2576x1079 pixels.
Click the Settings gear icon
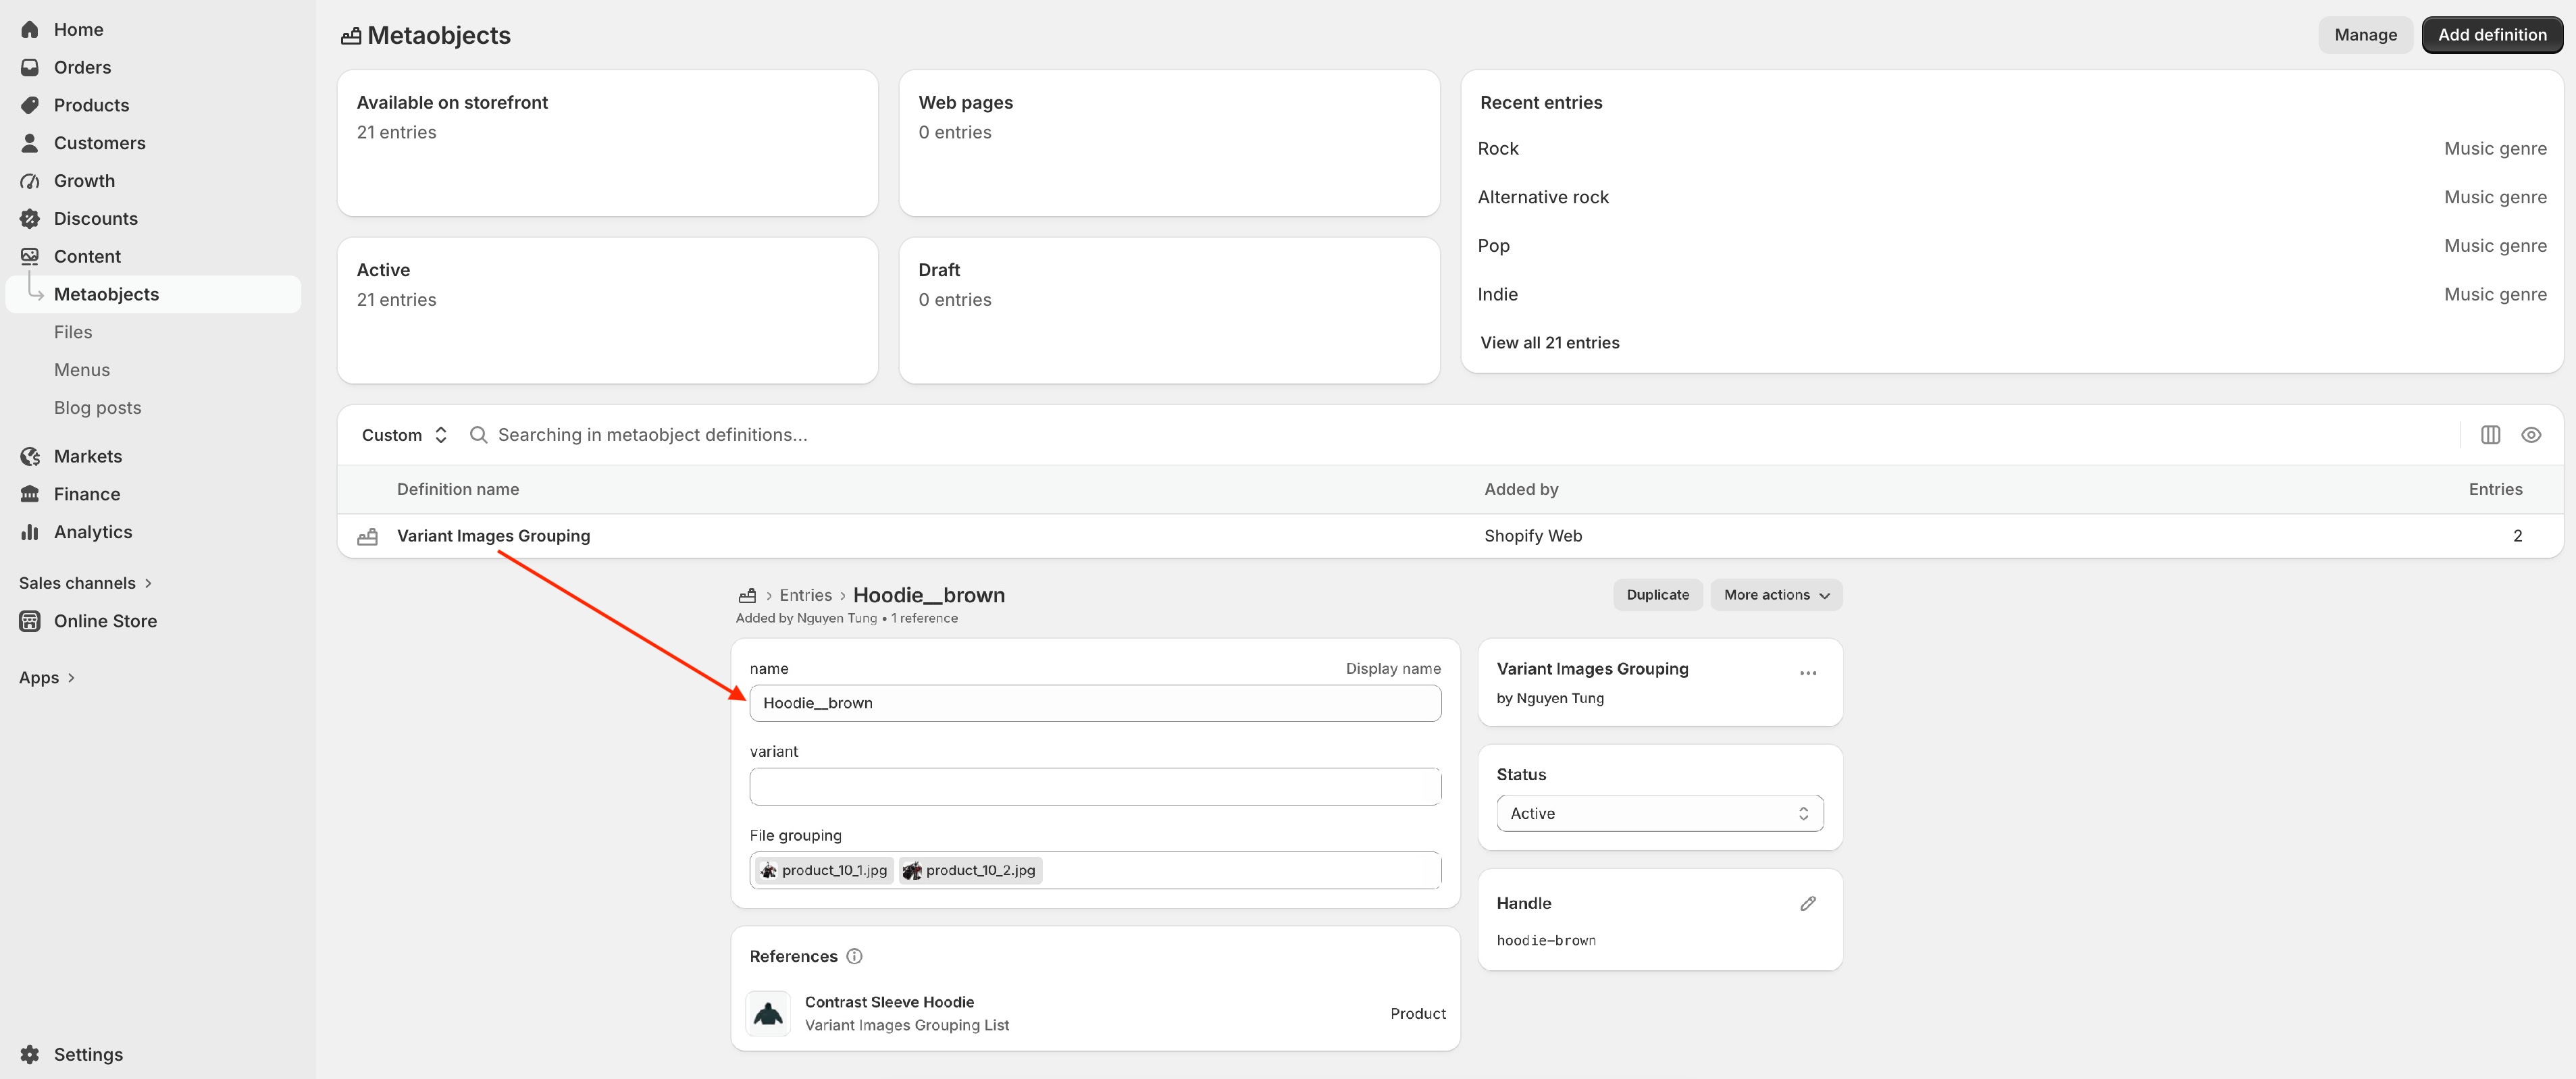point(30,1054)
